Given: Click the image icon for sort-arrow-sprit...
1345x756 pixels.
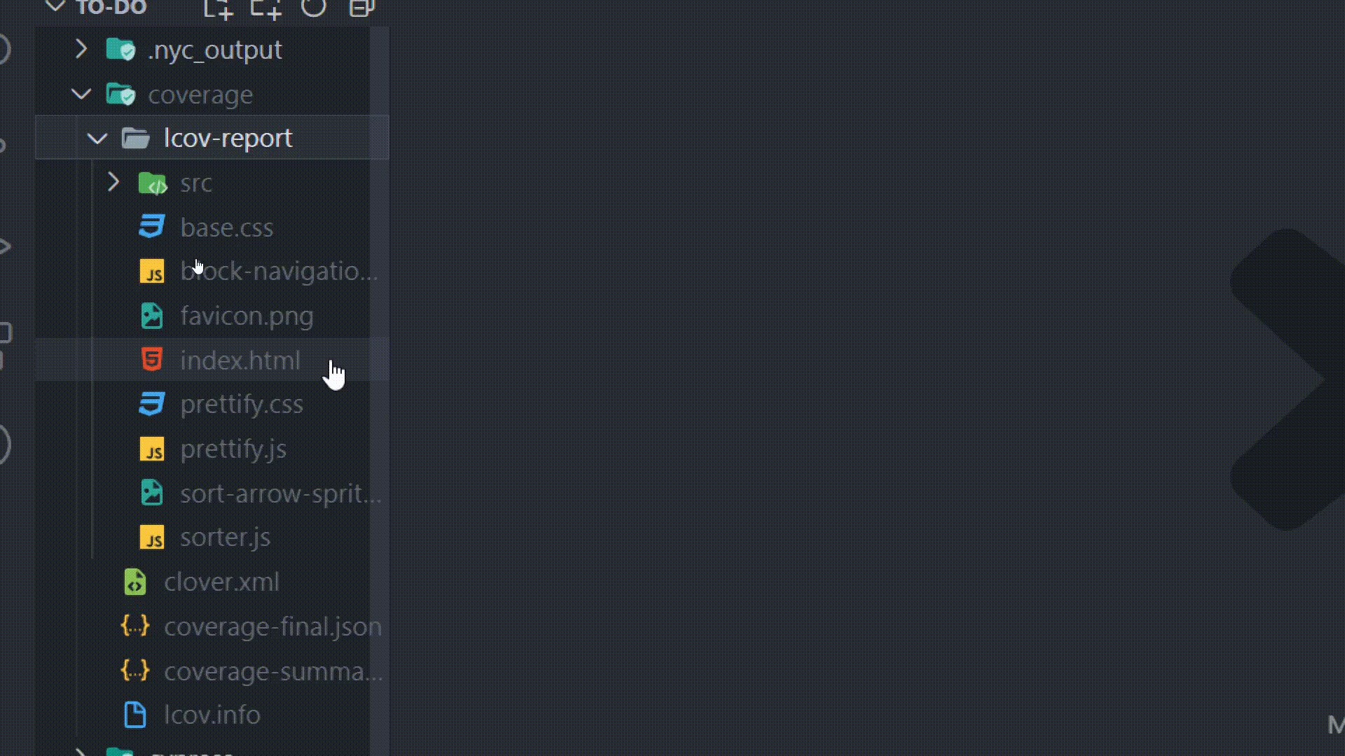Looking at the screenshot, I should coord(151,493).
